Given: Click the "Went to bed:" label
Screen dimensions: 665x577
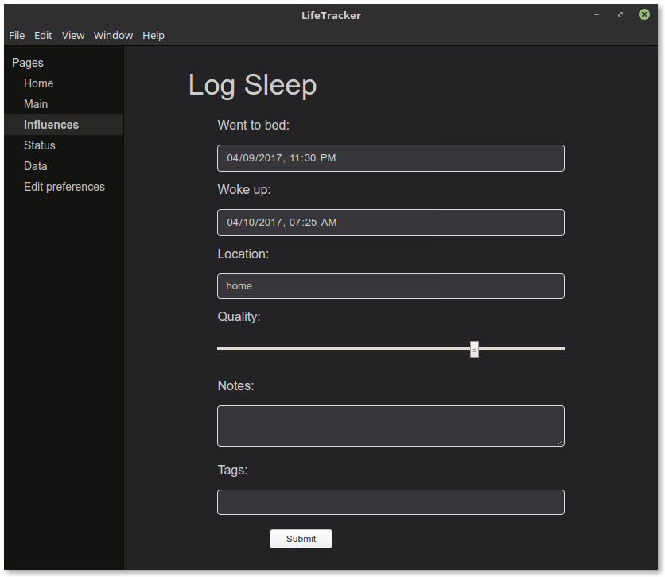Looking at the screenshot, I should point(253,126).
